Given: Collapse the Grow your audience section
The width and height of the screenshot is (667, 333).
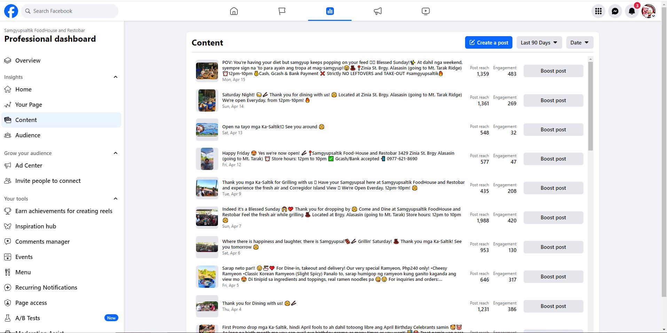Looking at the screenshot, I should click(116, 153).
